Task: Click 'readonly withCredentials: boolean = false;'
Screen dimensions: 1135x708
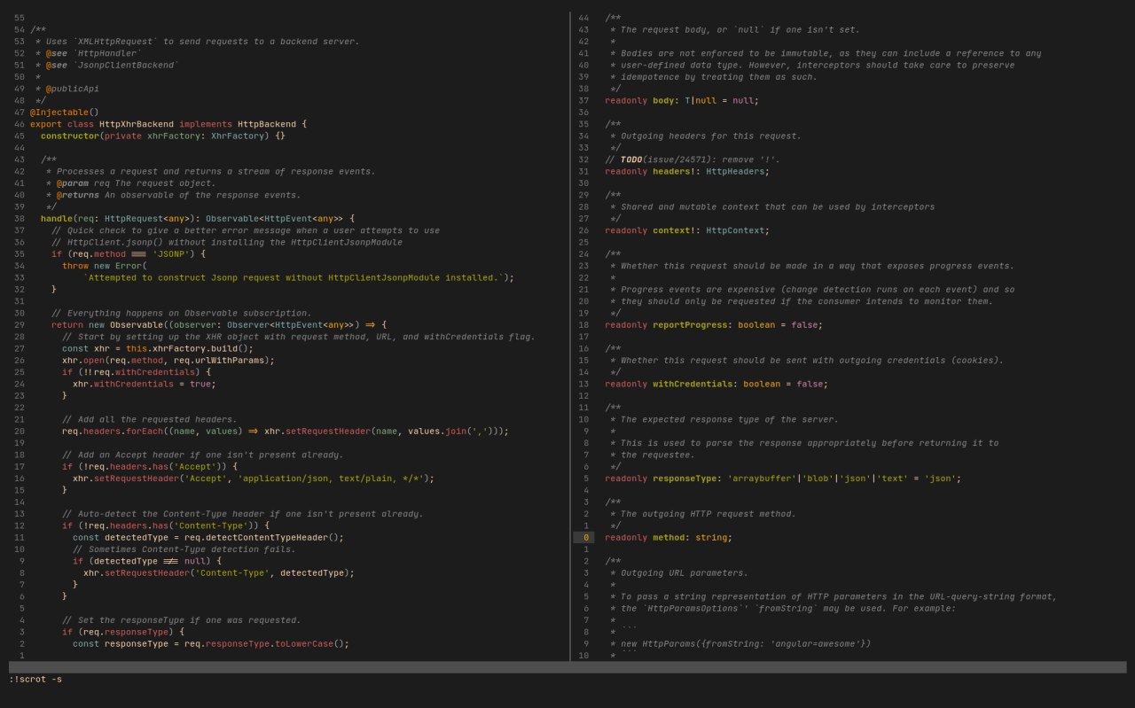Action: (x=716, y=384)
